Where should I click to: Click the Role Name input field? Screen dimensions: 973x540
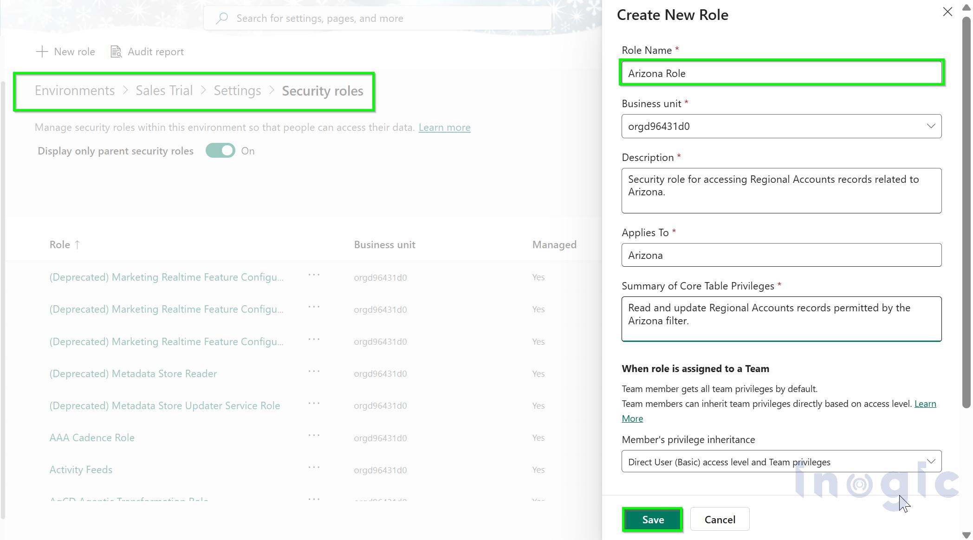coord(782,73)
